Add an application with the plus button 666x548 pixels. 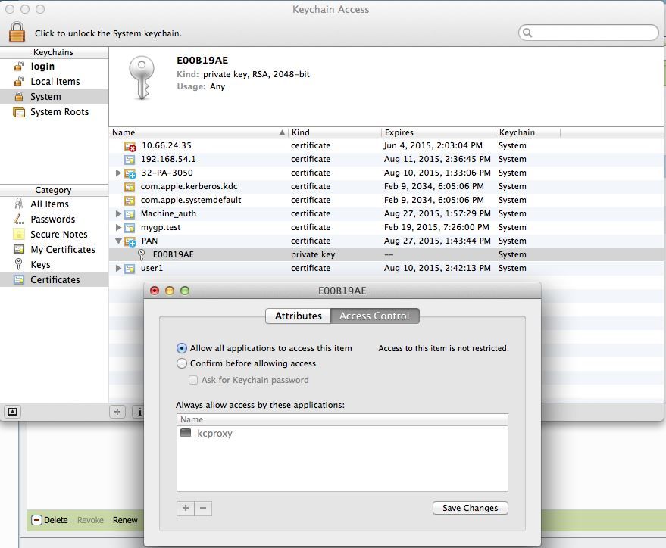click(x=186, y=508)
